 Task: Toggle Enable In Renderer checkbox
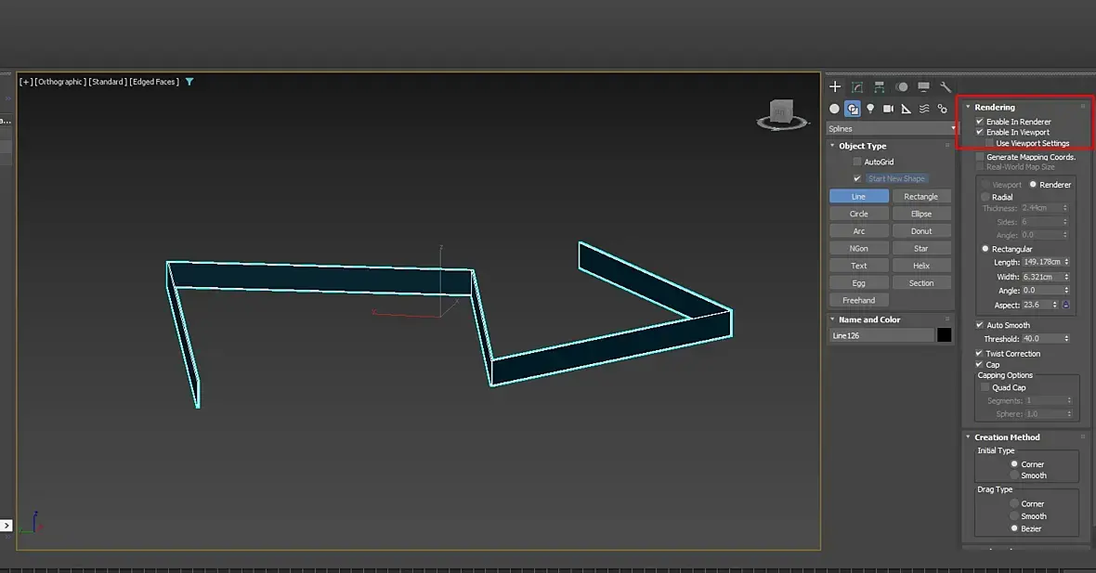point(979,121)
